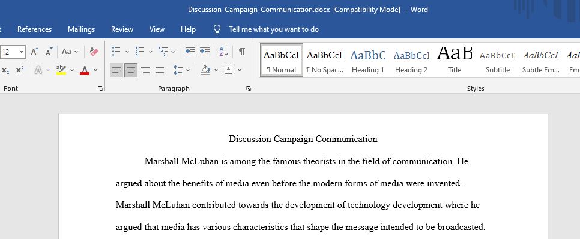580x239 pixels.
Task: Click the Text Effects outlined A icon
Action: pos(38,70)
